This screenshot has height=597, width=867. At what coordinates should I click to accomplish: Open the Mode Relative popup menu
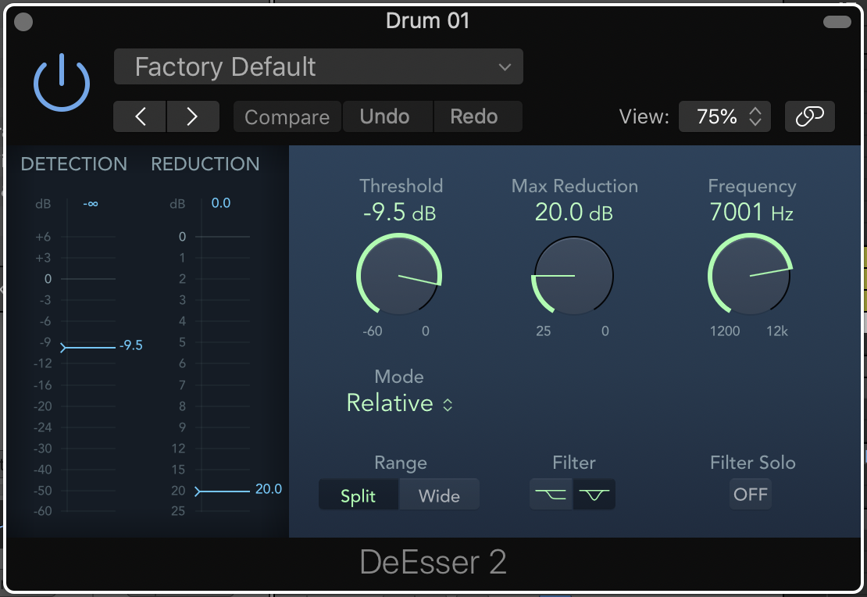[x=399, y=403]
